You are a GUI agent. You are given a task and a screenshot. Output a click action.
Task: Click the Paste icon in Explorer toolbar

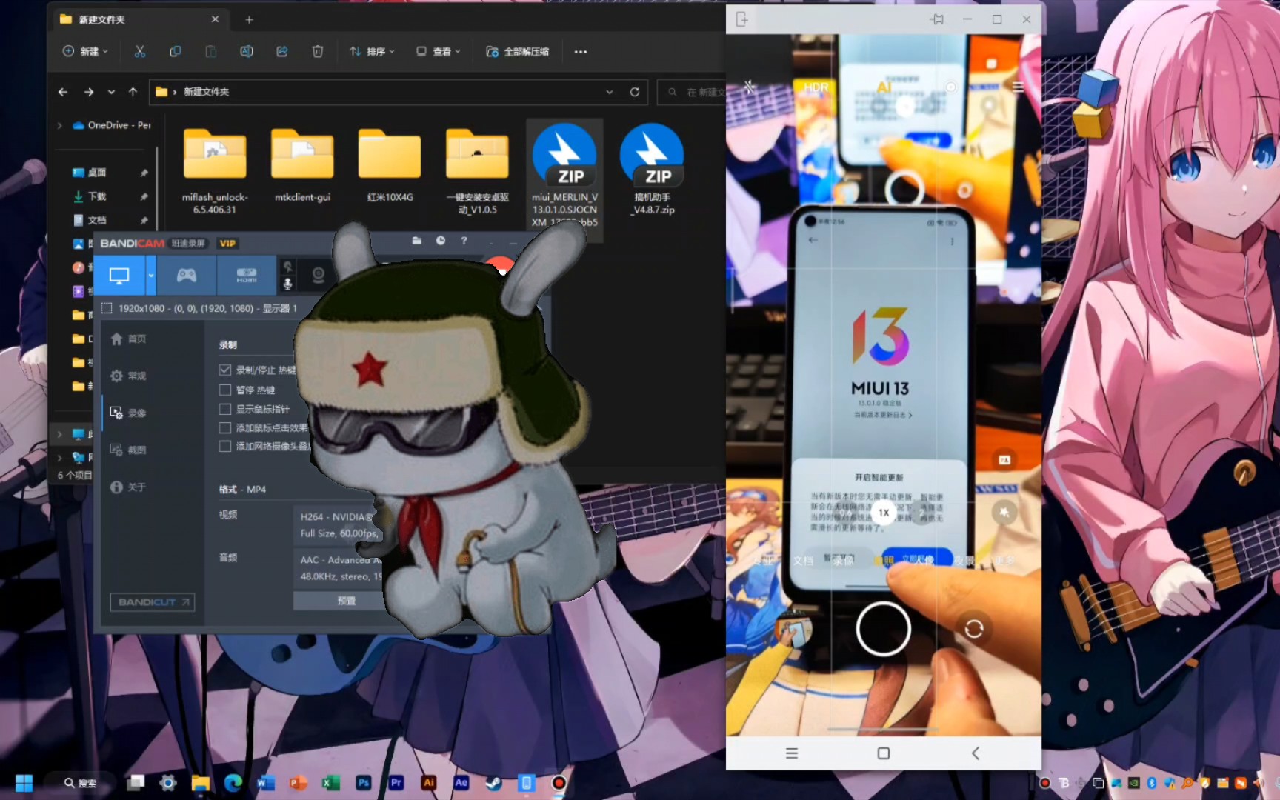211,51
